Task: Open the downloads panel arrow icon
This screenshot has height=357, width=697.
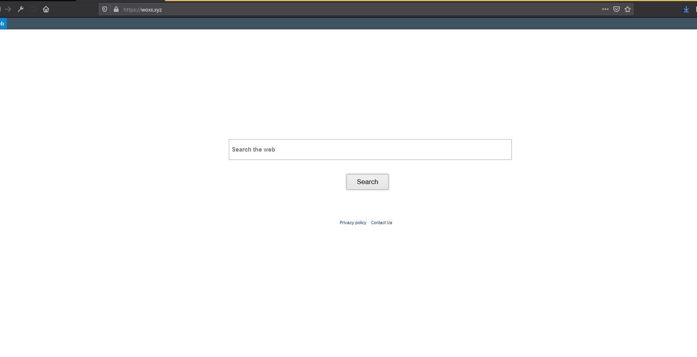Action: [x=686, y=9]
